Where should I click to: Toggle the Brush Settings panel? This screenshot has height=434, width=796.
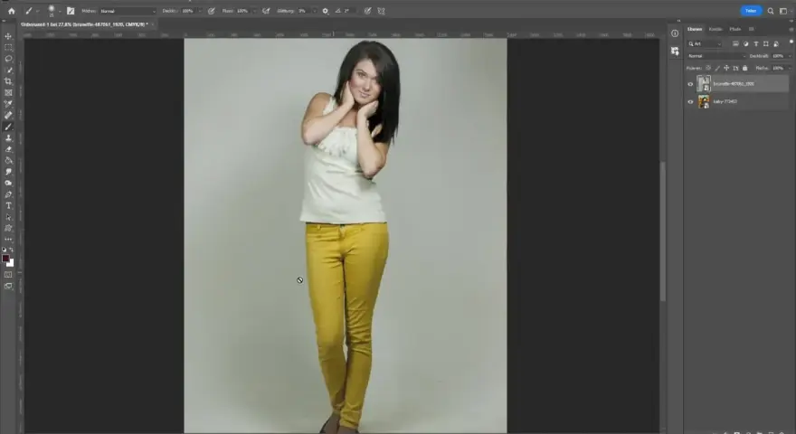[x=71, y=11]
